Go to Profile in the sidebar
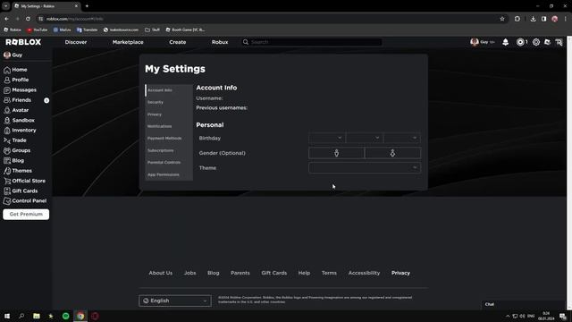Image resolution: width=572 pixels, height=322 pixels. (x=16, y=80)
